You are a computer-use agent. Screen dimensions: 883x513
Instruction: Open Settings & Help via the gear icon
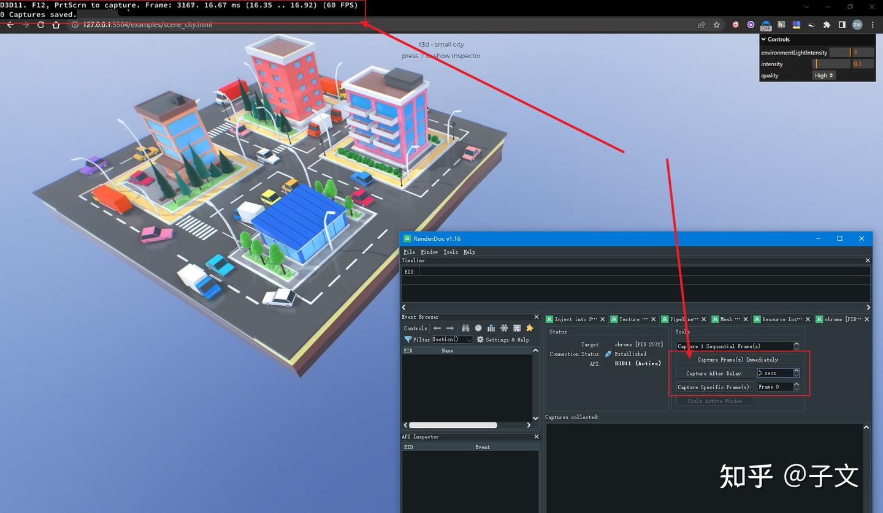480,339
